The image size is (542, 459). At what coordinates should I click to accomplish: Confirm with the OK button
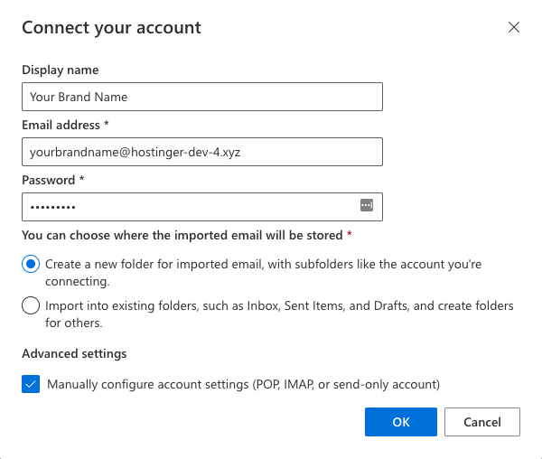(401, 422)
